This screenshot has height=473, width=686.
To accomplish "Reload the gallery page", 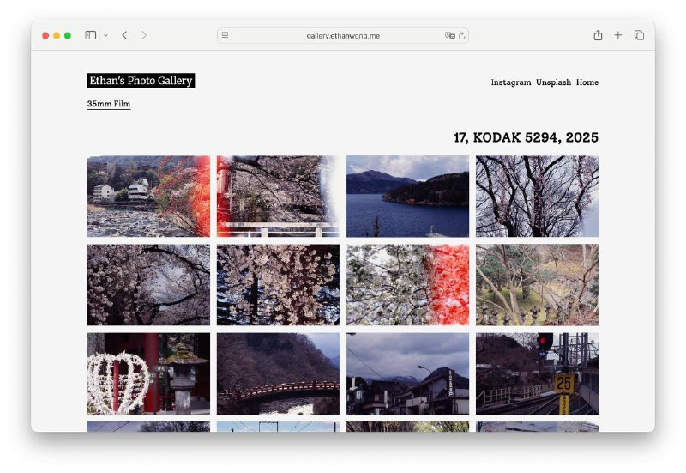I will pos(462,36).
